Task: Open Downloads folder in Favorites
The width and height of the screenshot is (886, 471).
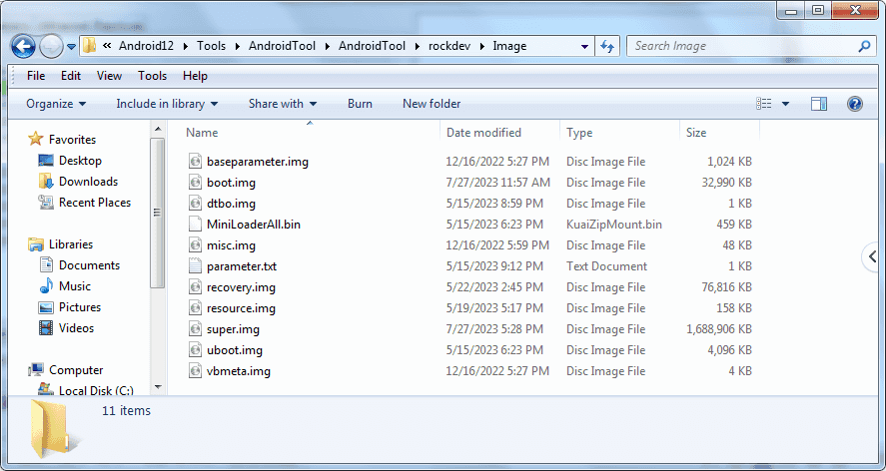Action: tap(88, 182)
